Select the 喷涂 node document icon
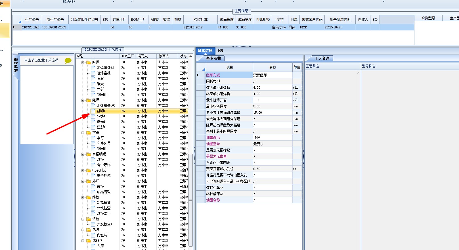This screenshot has height=250, width=459. point(93,78)
